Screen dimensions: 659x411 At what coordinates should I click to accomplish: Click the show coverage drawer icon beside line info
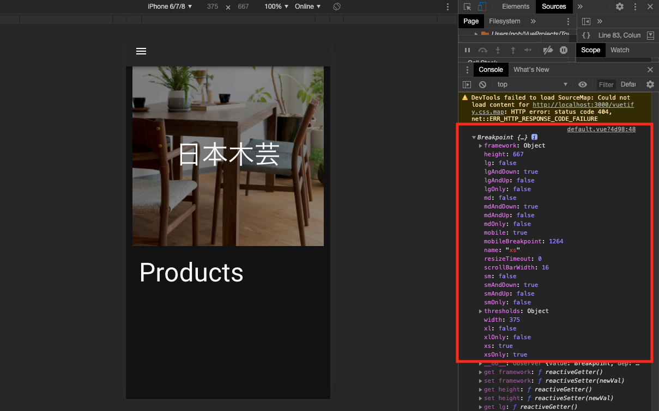point(650,35)
